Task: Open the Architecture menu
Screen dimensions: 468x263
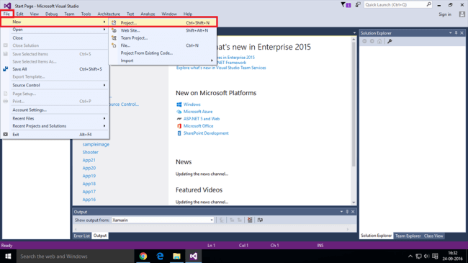Action: click(x=109, y=14)
